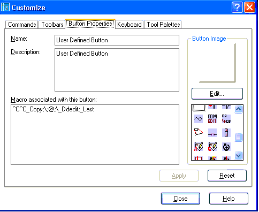Click inside the macro text area
The height and width of the screenshot is (212, 259).
[95, 134]
